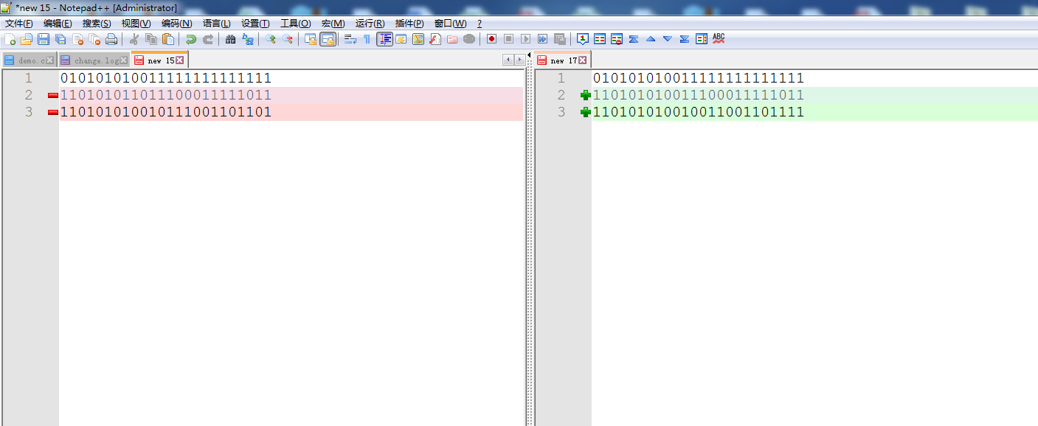
Task: Click the folder as workspace icon
Action: click(452, 39)
